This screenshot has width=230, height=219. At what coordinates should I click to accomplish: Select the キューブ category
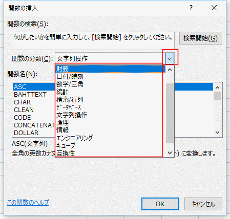click(110, 146)
